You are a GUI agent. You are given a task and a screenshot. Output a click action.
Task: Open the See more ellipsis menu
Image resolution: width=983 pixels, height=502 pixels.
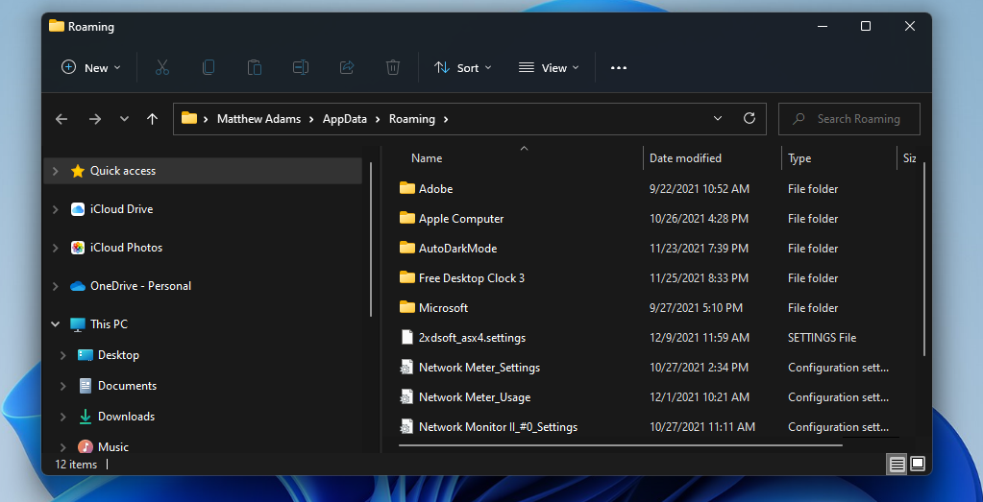tap(619, 67)
